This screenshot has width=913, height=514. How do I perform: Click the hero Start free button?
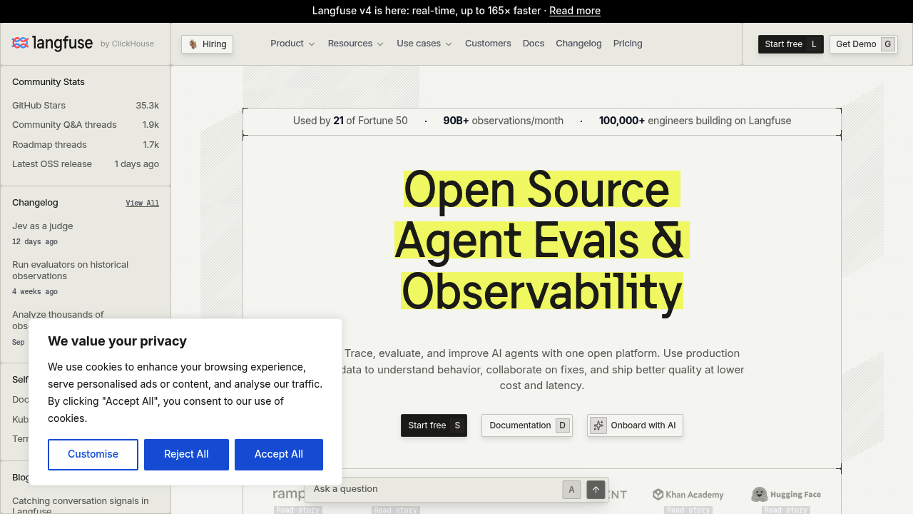434,425
